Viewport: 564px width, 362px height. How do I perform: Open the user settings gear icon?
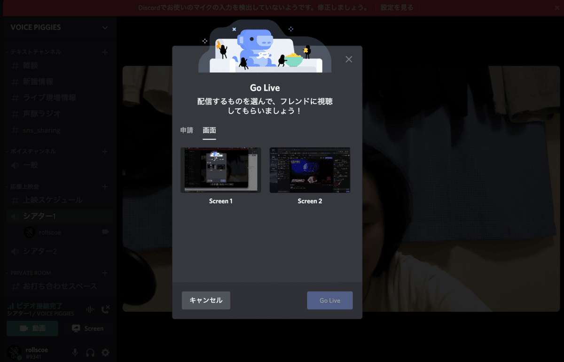(x=105, y=352)
